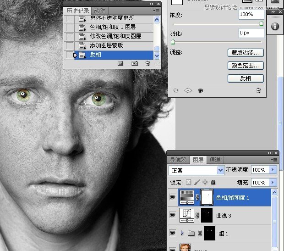
Task: Open the 不透明度 slider arrow
Action: click(273, 170)
